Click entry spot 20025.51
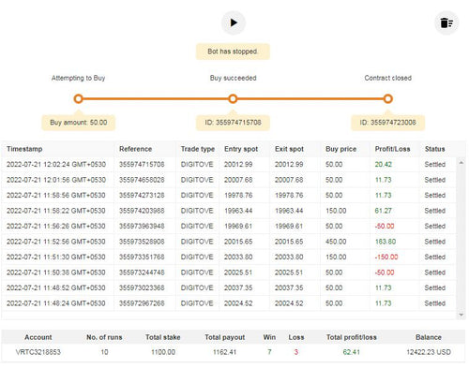The height and width of the screenshot is (368, 469). tap(238, 272)
